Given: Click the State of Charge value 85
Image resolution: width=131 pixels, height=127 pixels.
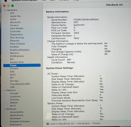Looking at the screenshot, I should coord(106,54).
